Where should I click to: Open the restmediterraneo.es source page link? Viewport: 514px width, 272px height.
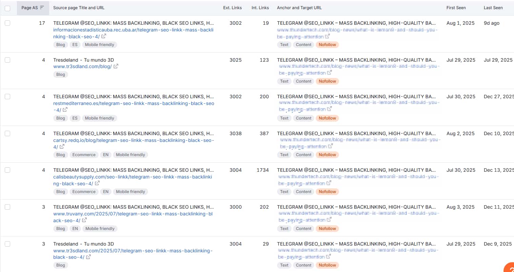click(x=134, y=103)
